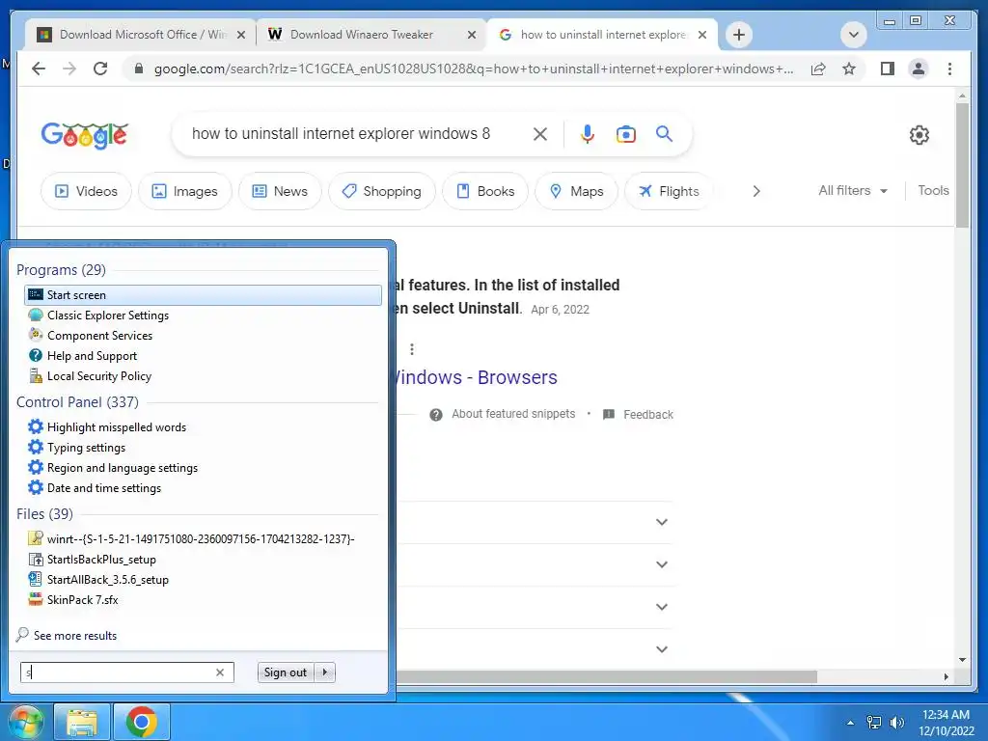Switch to Download Winaero Tweaker tab
988x741 pixels.
click(x=361, y=35)
